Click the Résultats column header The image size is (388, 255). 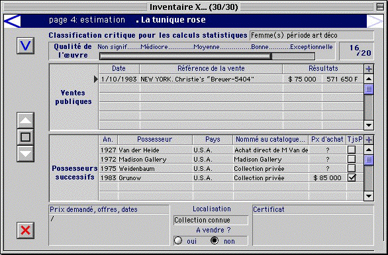coord(323,69)
